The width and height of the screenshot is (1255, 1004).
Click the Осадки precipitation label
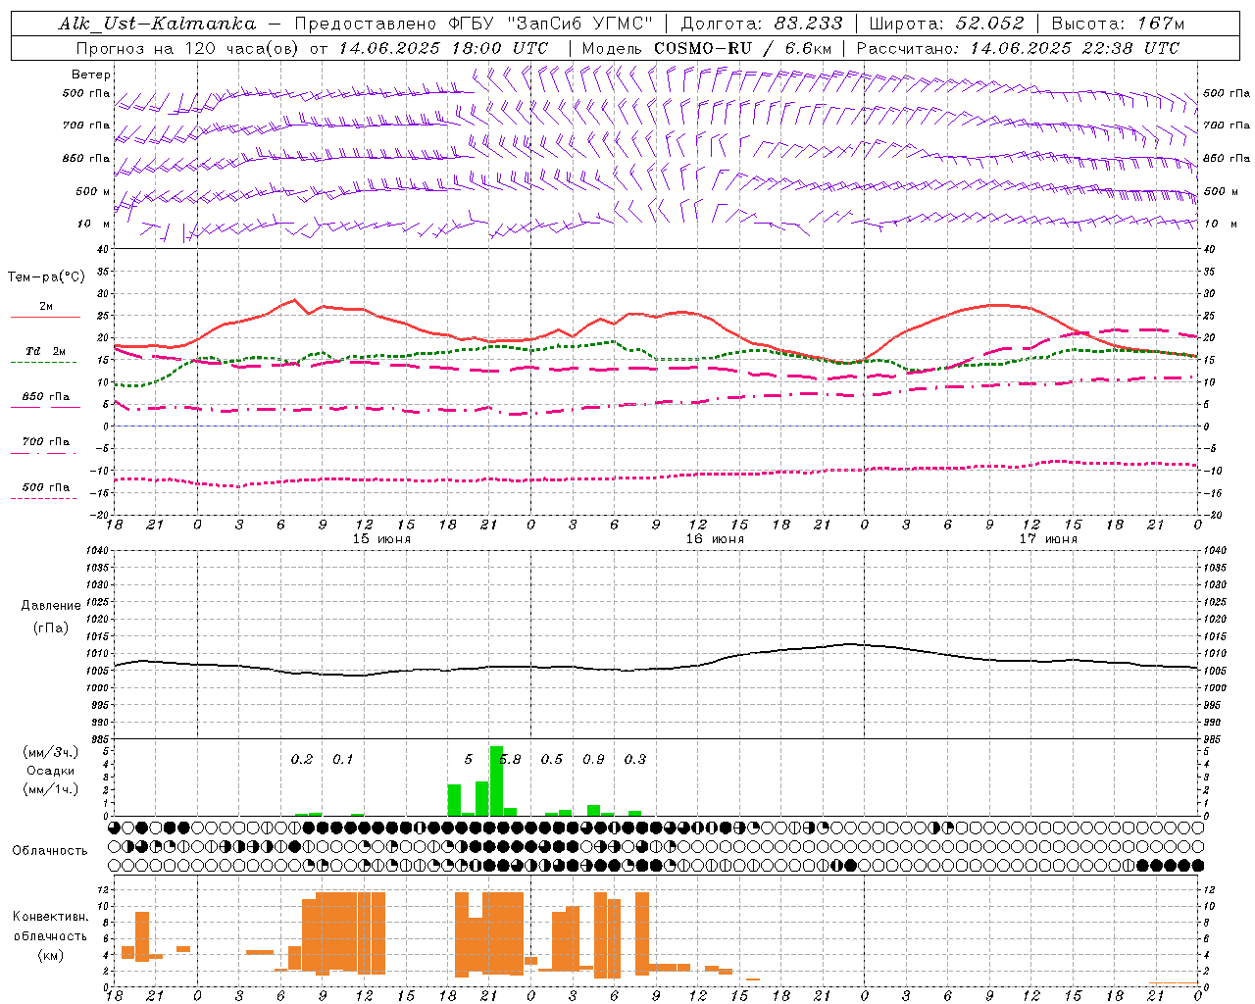[50, 771]
